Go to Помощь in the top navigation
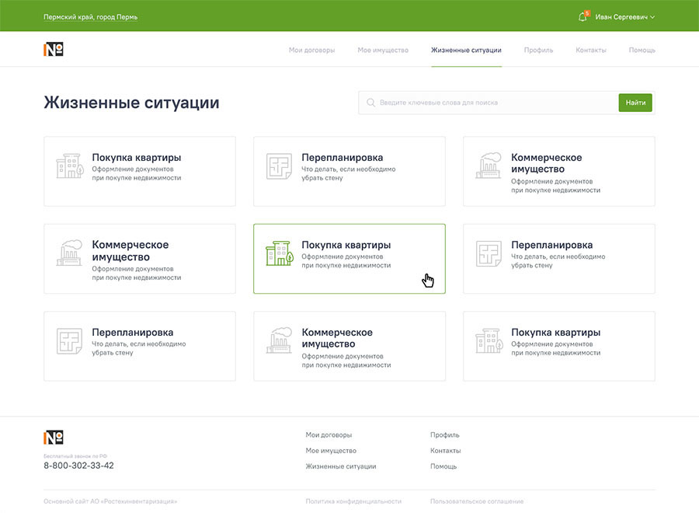 (642, 50)
